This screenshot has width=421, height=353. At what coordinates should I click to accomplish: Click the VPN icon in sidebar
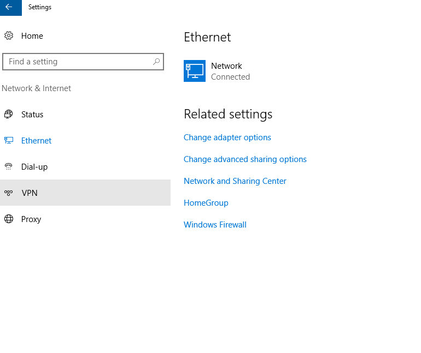pyautogui.click(x=9, y=193)
